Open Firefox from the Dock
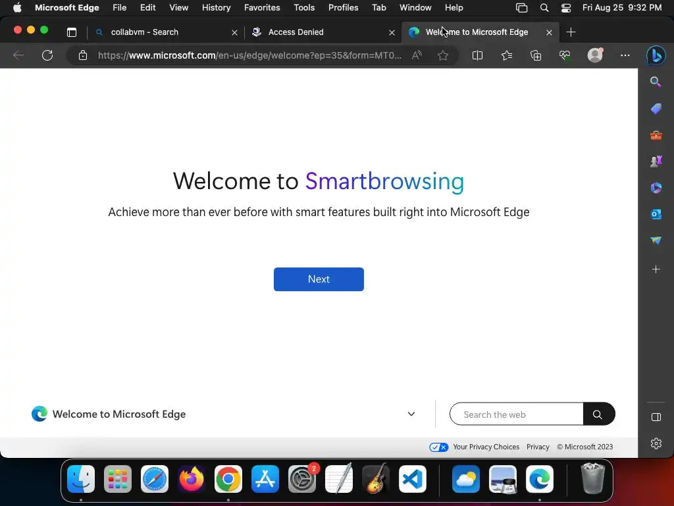 [192, 479]
